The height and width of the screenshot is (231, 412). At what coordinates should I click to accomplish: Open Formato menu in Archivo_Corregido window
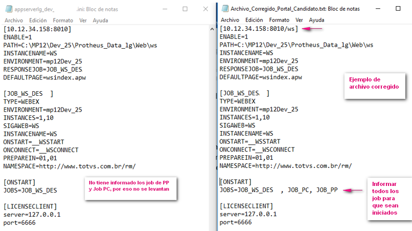[x=279, y=20]
